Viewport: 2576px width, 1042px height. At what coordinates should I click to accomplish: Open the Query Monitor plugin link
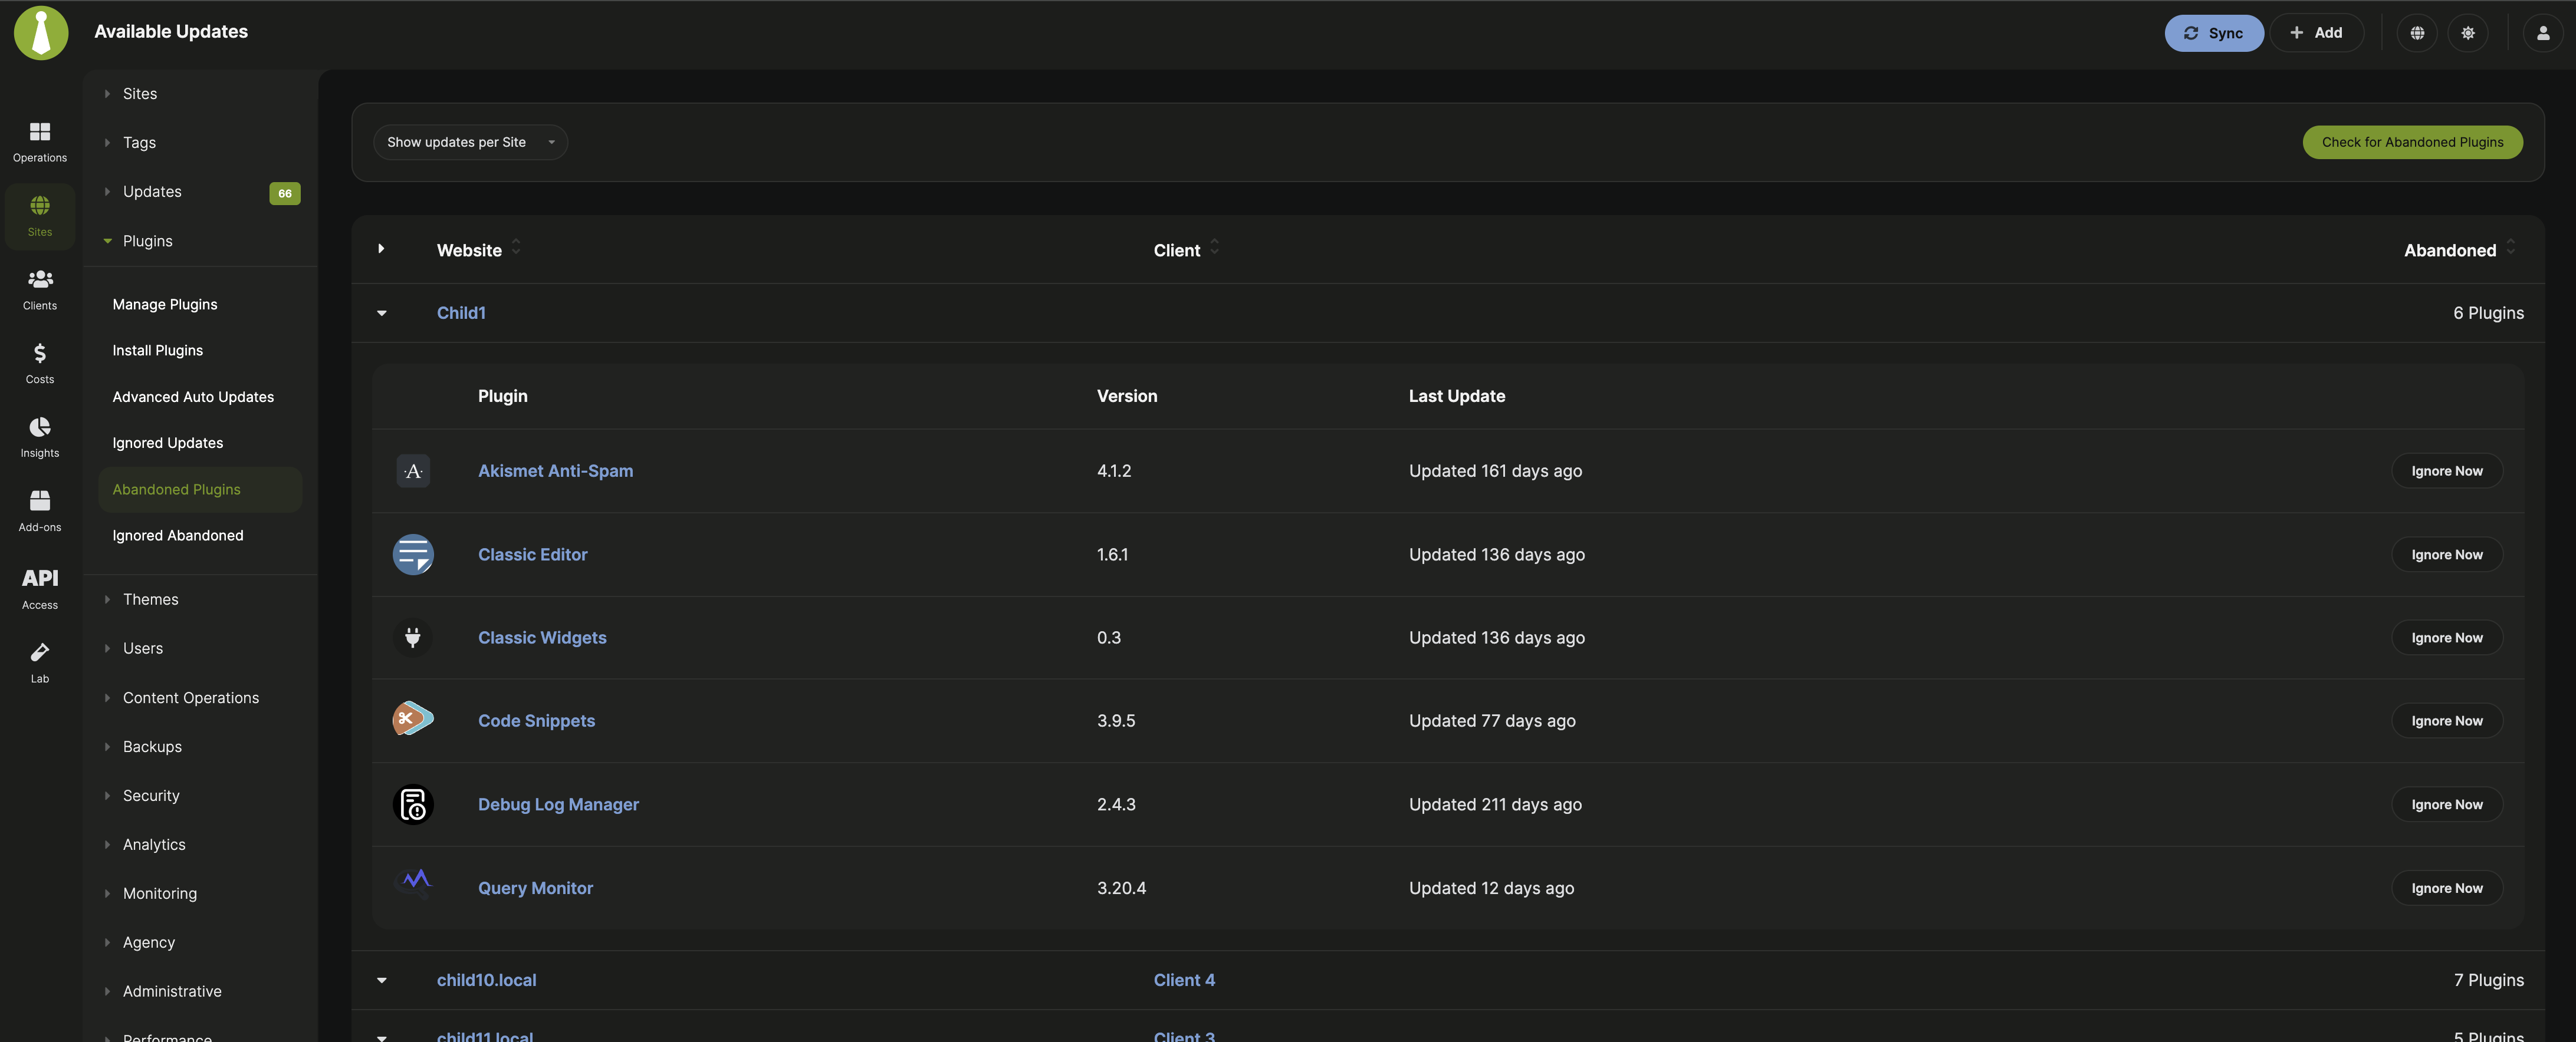click(535, 888)
